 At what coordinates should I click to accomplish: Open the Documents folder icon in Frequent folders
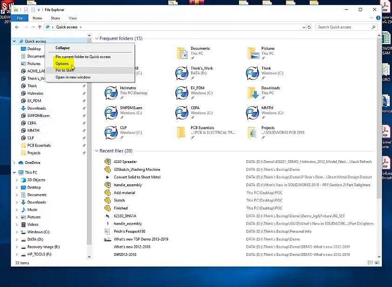click(182, 53)
